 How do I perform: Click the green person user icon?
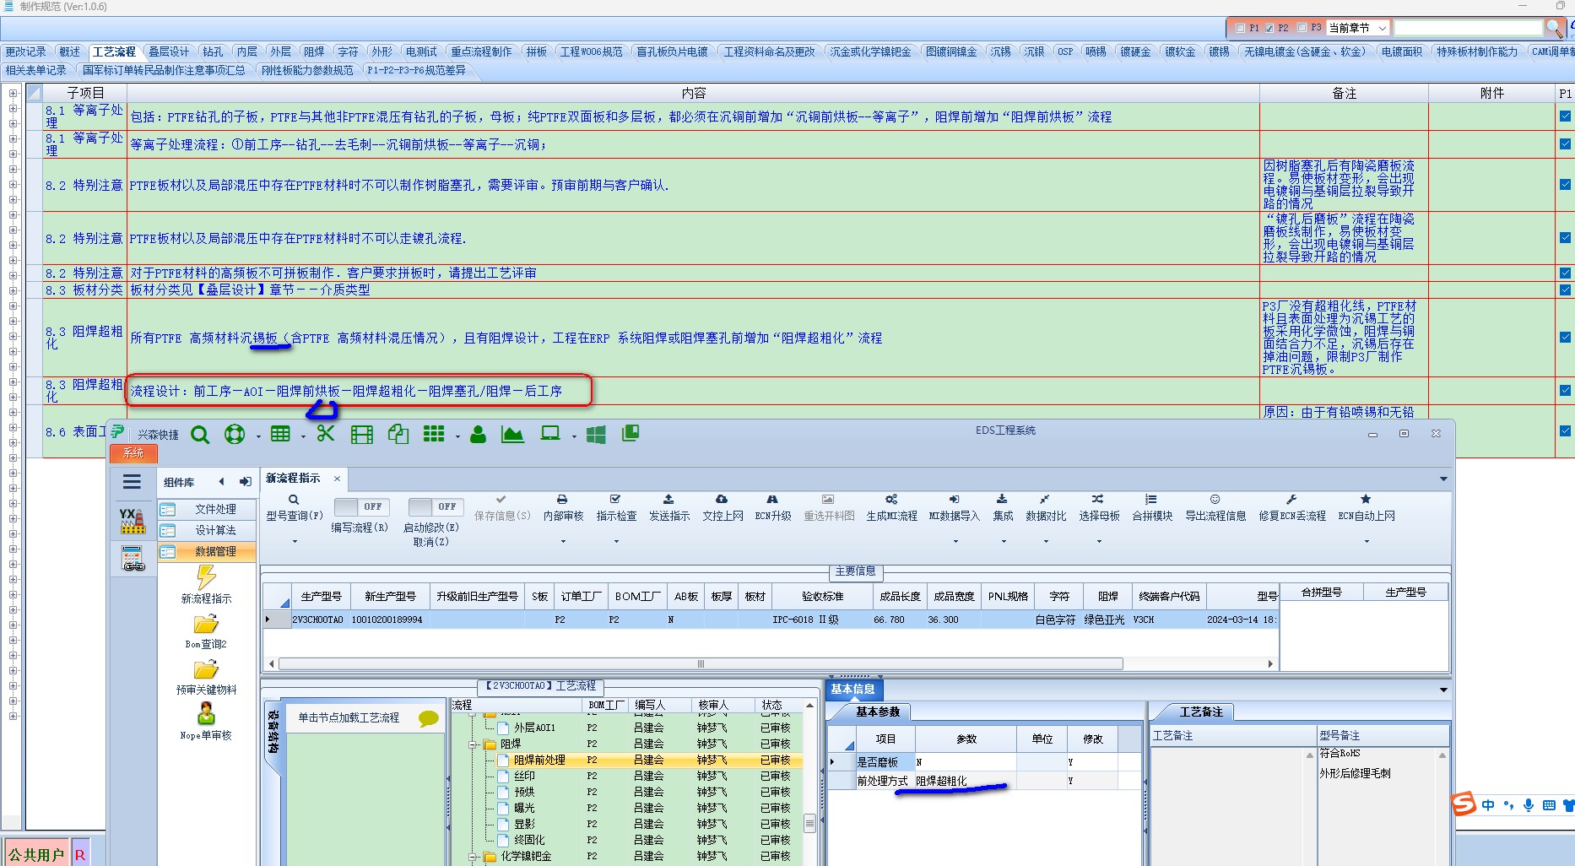click(x=478, y=435)
